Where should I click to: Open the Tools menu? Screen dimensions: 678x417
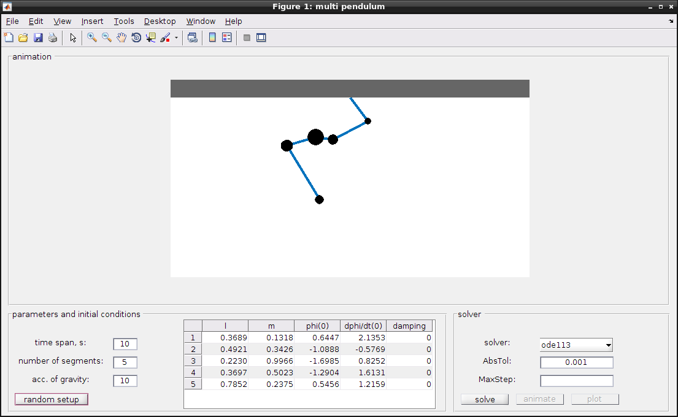pyautogui.click(x=124, y=21)
